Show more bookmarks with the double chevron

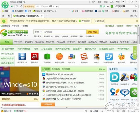pyautogui.click(x=56, y=11)
